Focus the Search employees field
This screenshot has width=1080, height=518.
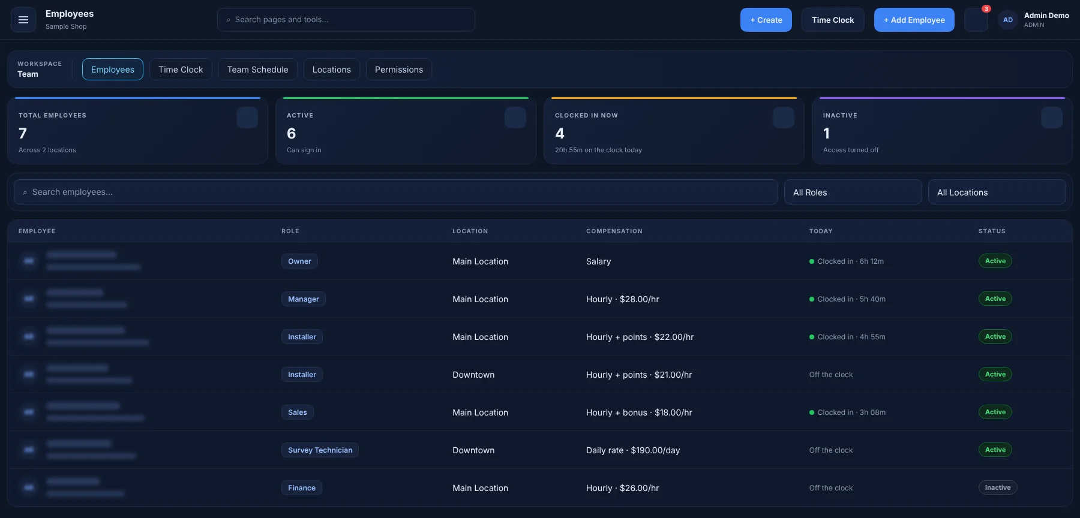[x=396, y=192]
